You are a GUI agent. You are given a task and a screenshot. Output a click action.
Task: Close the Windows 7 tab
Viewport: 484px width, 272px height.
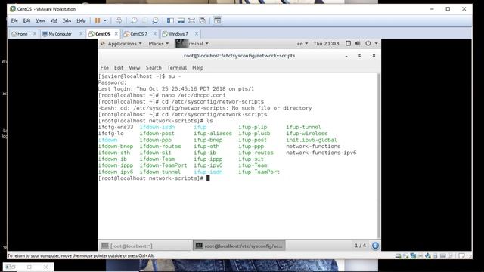click(x=197, y=34)
